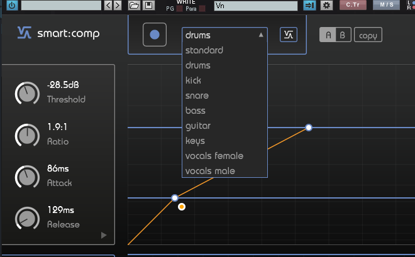The width and height of the screenshot is (415, 257).
Task: Open plugin settings gear icon
Action: point(326,5)
